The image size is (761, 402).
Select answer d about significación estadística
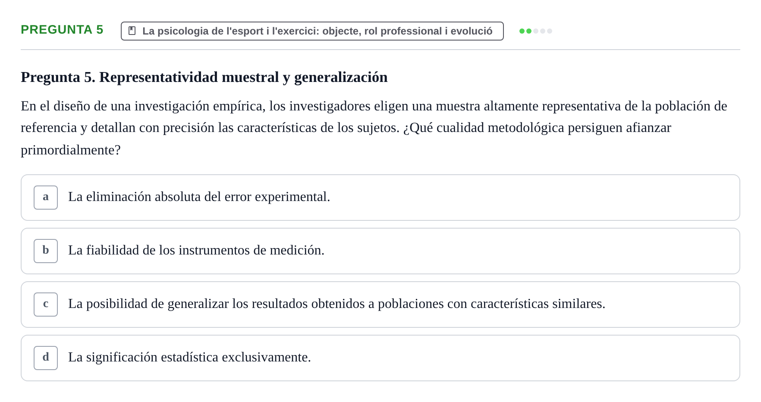point(380,358)
